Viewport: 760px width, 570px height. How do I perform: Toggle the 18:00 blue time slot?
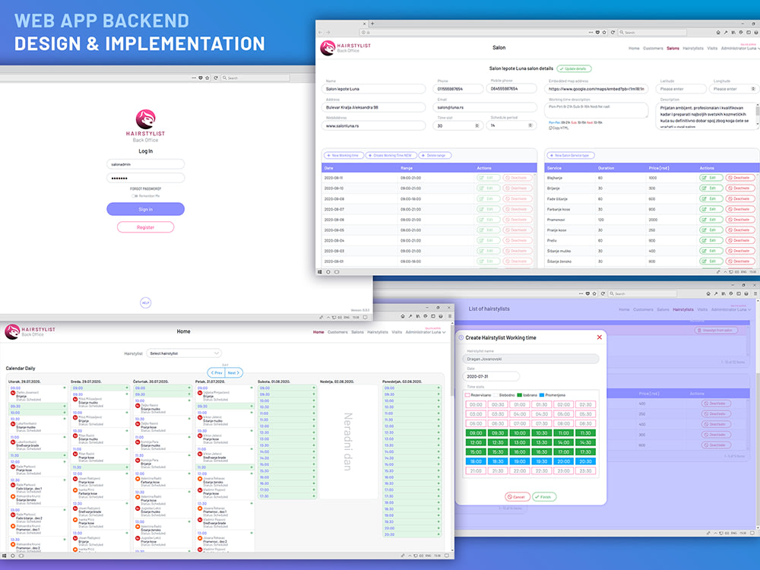(x=476, y=461)
